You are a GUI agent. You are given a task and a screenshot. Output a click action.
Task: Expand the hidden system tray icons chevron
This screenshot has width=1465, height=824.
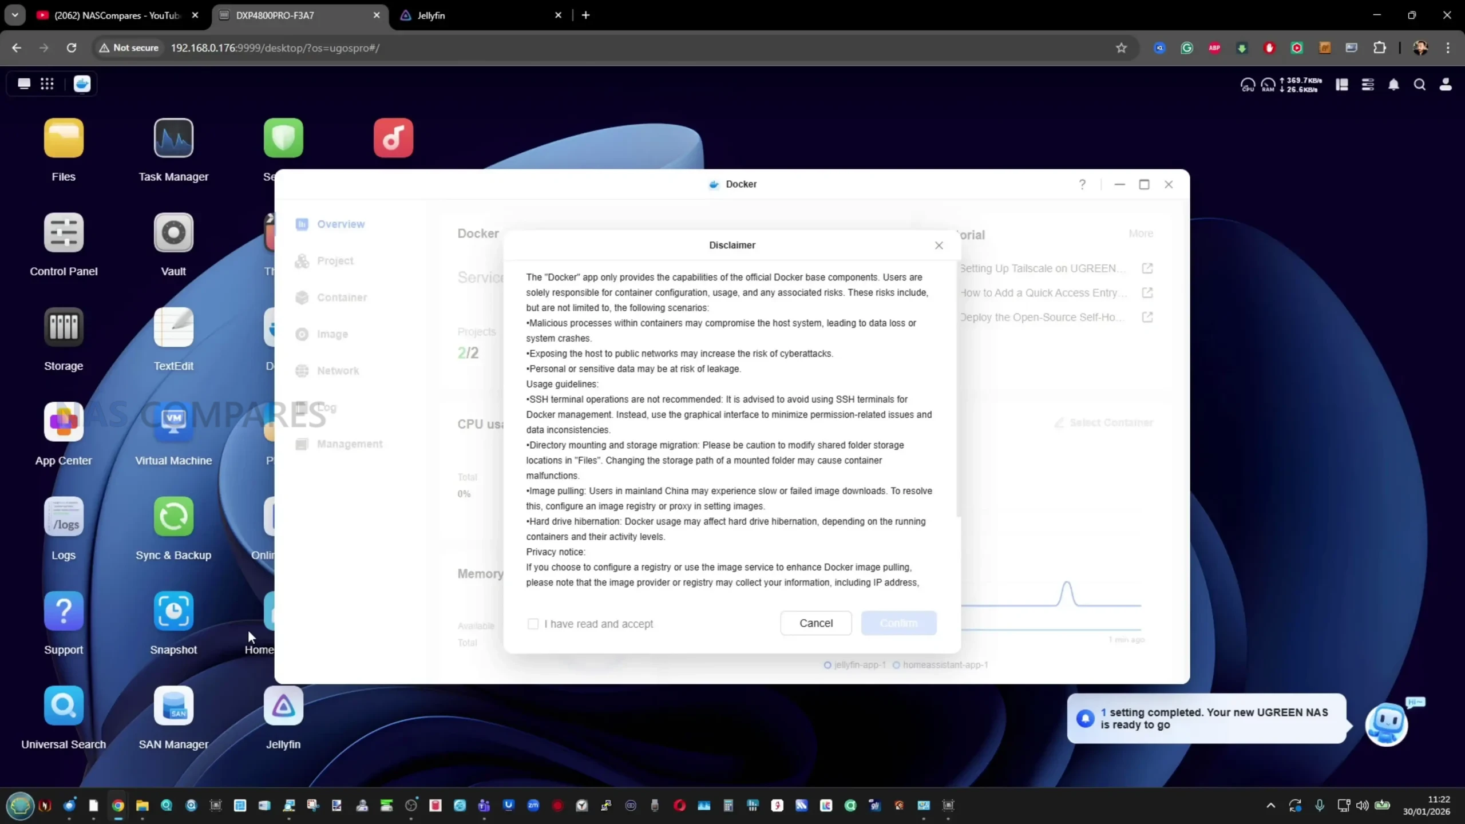click(1271, 806)
